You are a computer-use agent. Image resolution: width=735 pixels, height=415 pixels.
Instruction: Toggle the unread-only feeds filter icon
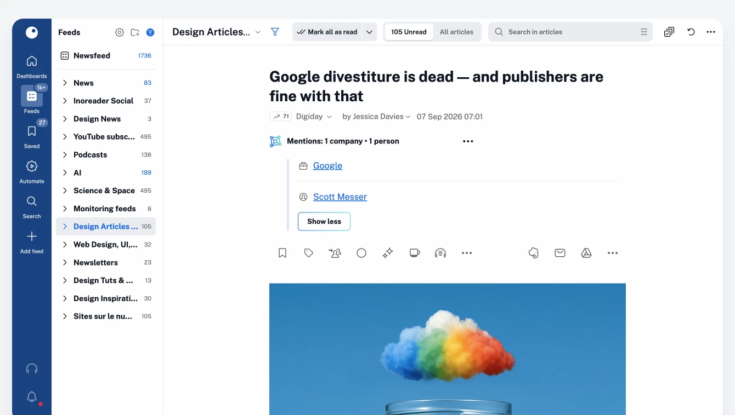[150, 32]
